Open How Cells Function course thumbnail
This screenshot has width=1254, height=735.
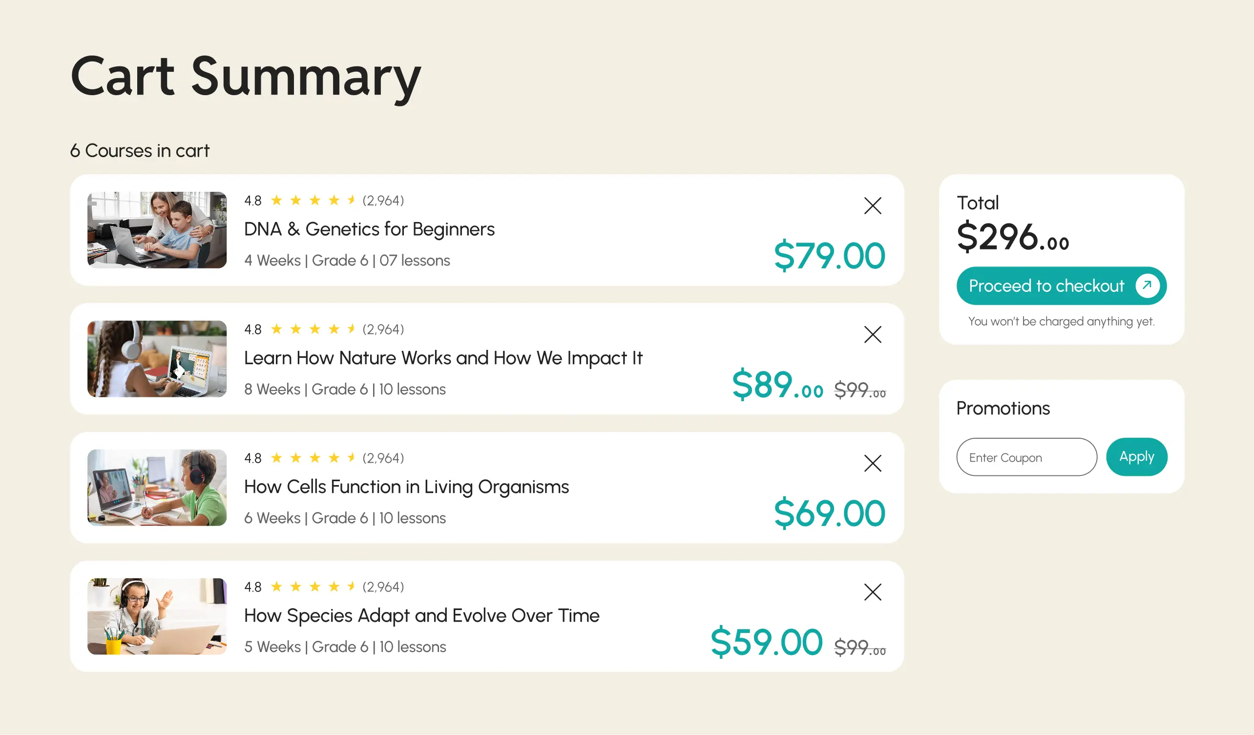tap(157, 488)
